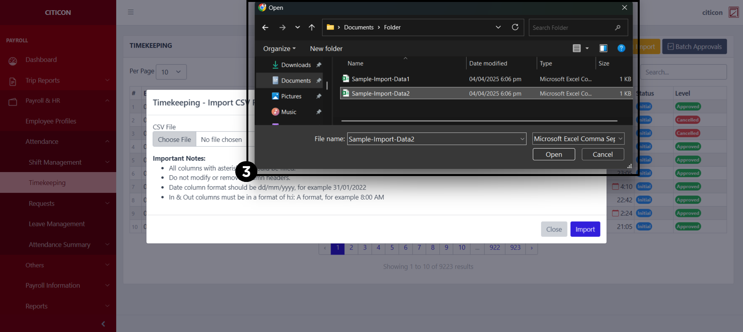The image size is (743, 332).
Task: Expand Requests submenu
Action: pos(58,204)
